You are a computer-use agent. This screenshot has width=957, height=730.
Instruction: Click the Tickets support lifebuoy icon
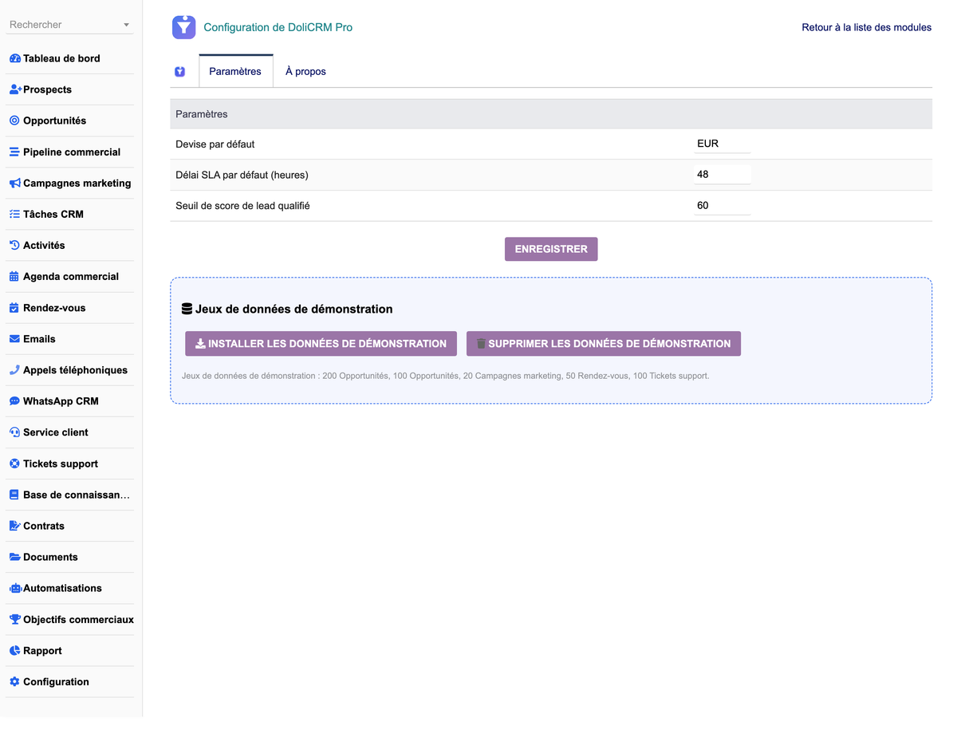[x=14, y=464]
